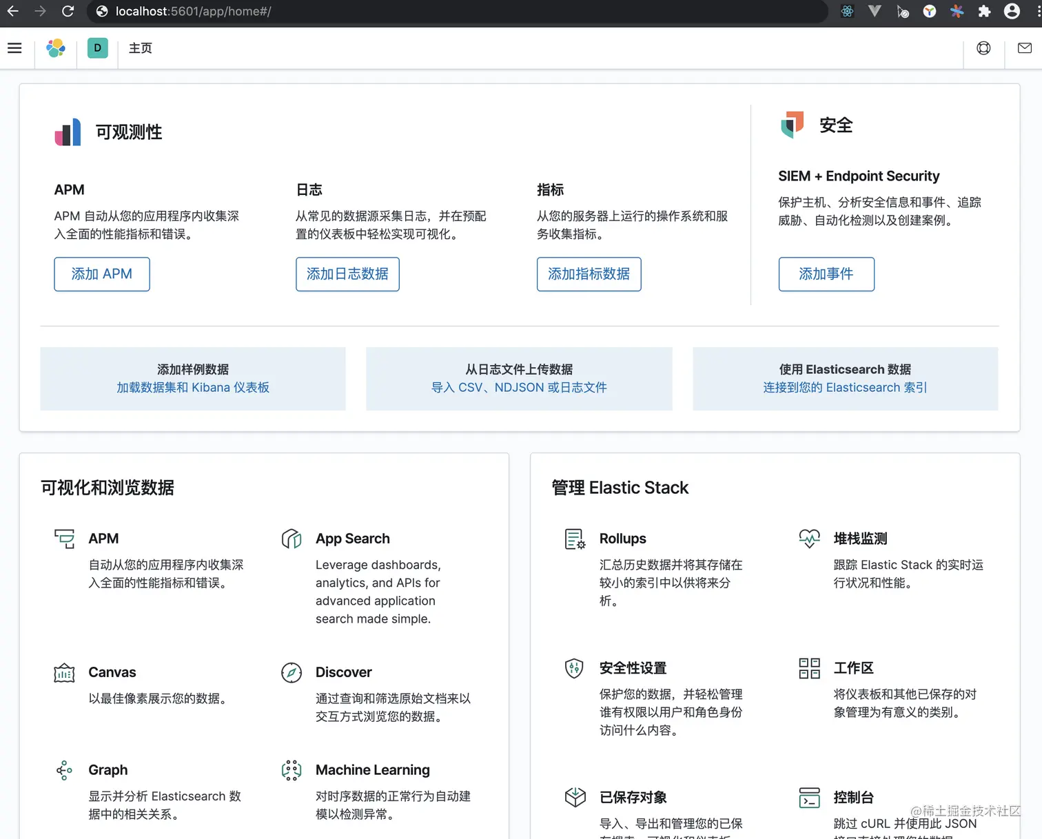Open the 工作区 title
Screen dimensions: 1042x839
[x=854, y=668]
